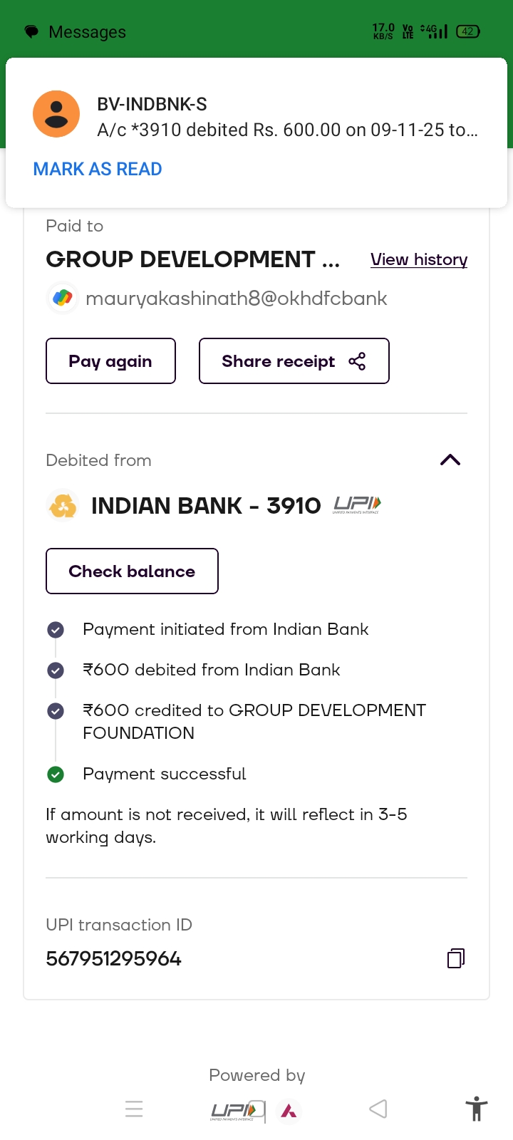Open recent apps via the three-line icon

(134, 1109)
